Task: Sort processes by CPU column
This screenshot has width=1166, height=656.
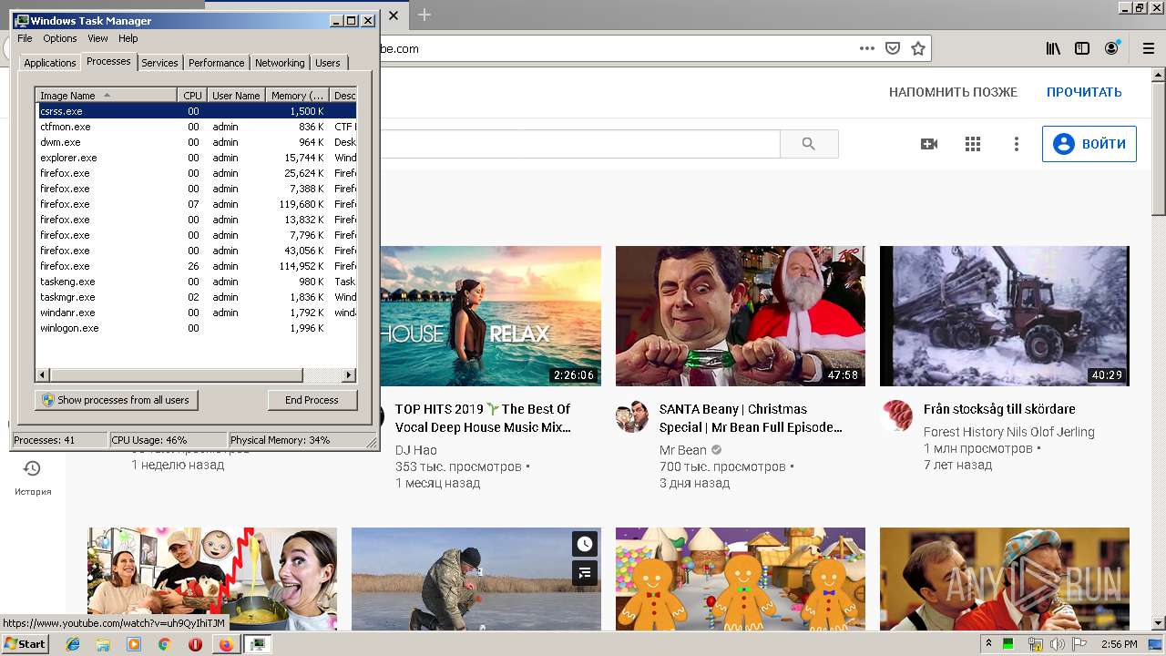Action: click(192, 96)
